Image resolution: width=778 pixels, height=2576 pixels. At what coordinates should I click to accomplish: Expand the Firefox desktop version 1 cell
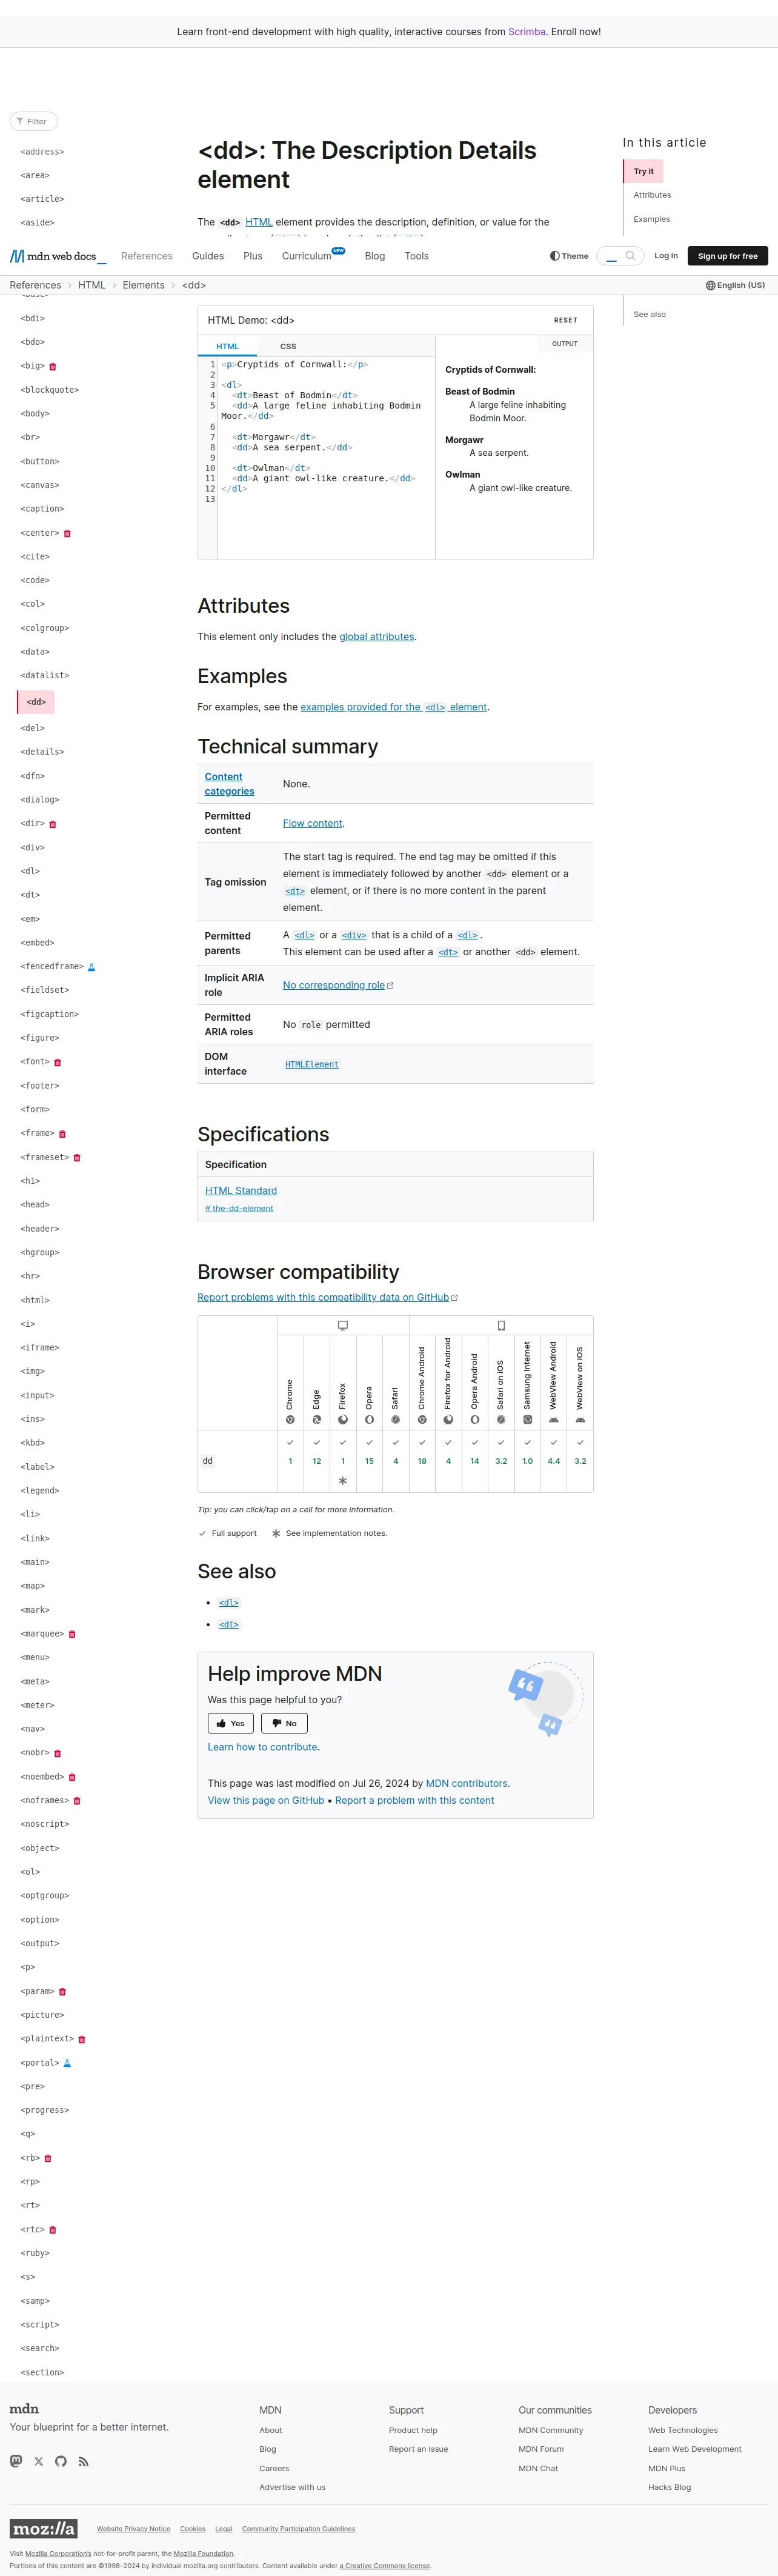coord(343,1461)
